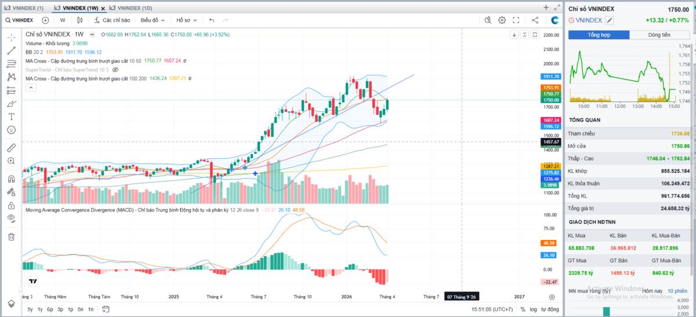Screen dimensions: 696x317
Task: Add a symbol to compare
Action: [x=45, y=20]
